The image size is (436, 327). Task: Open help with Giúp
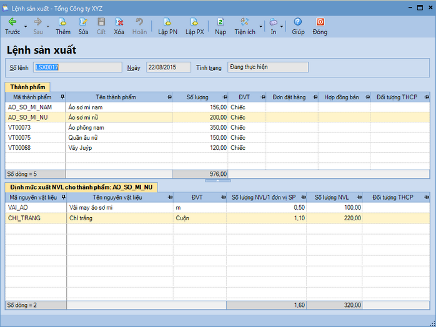(x=298, y=26)
